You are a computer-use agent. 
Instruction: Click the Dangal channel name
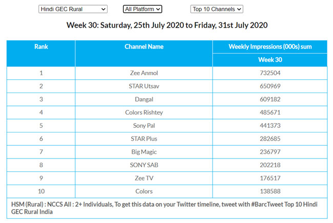144,99
